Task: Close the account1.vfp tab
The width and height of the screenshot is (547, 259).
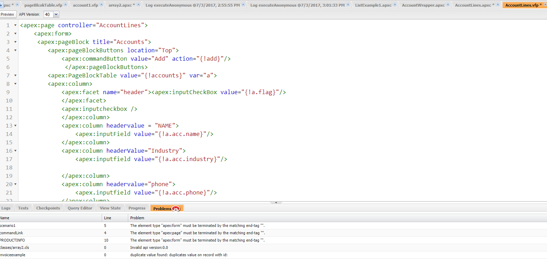Action: (101, 5)
